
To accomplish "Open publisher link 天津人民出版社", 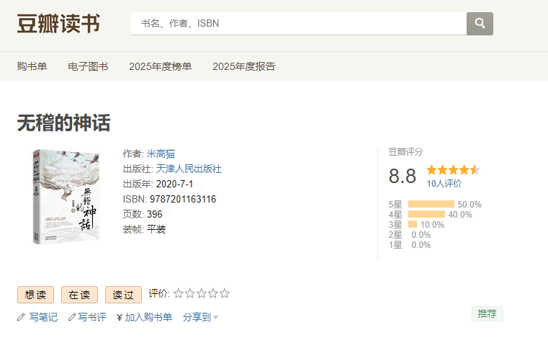I will pos(189,169).
